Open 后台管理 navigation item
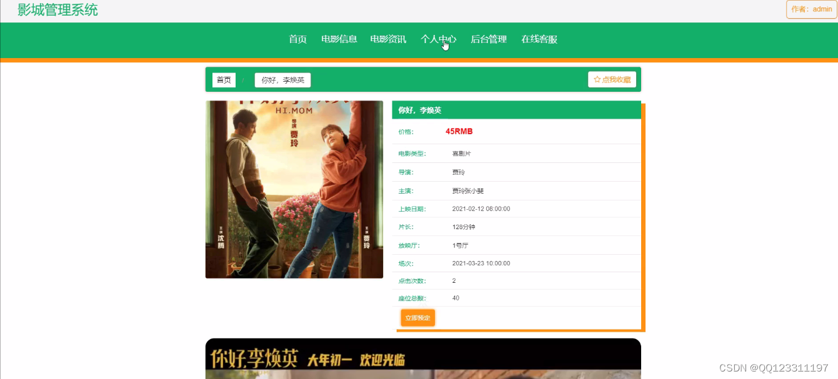Screen dimensions: 838x379 click(x=489, y=39)
